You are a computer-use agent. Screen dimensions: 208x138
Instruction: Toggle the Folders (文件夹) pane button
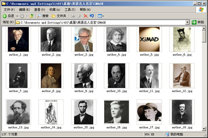tap(59, 16)
